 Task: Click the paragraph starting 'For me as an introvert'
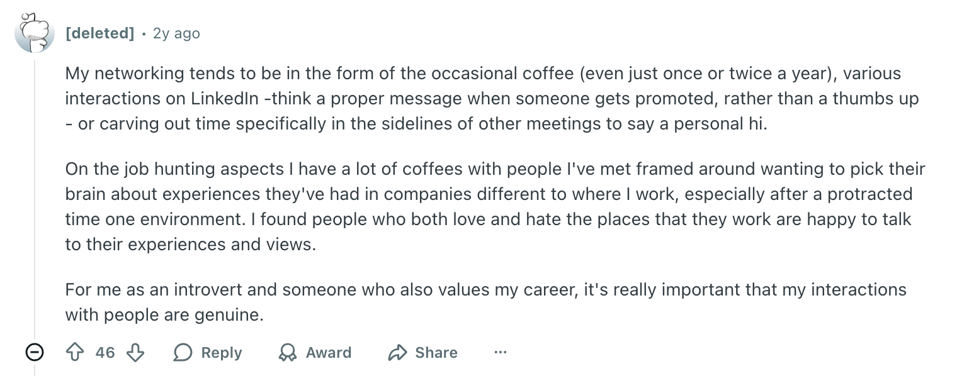486,302
